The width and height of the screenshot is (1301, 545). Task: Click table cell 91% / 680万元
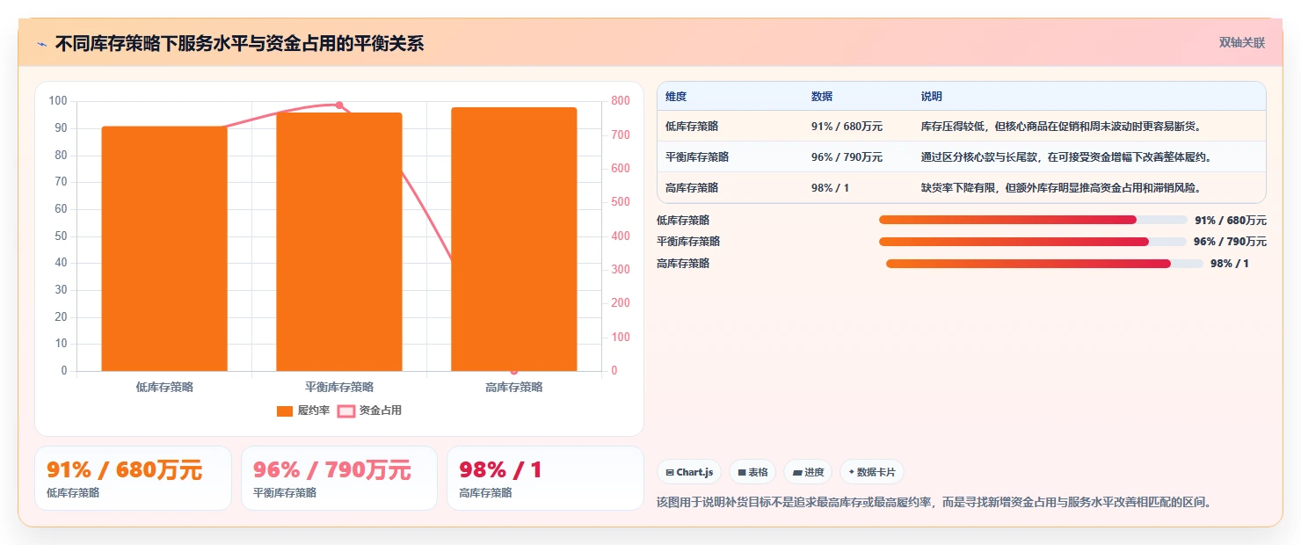[847, 126]
